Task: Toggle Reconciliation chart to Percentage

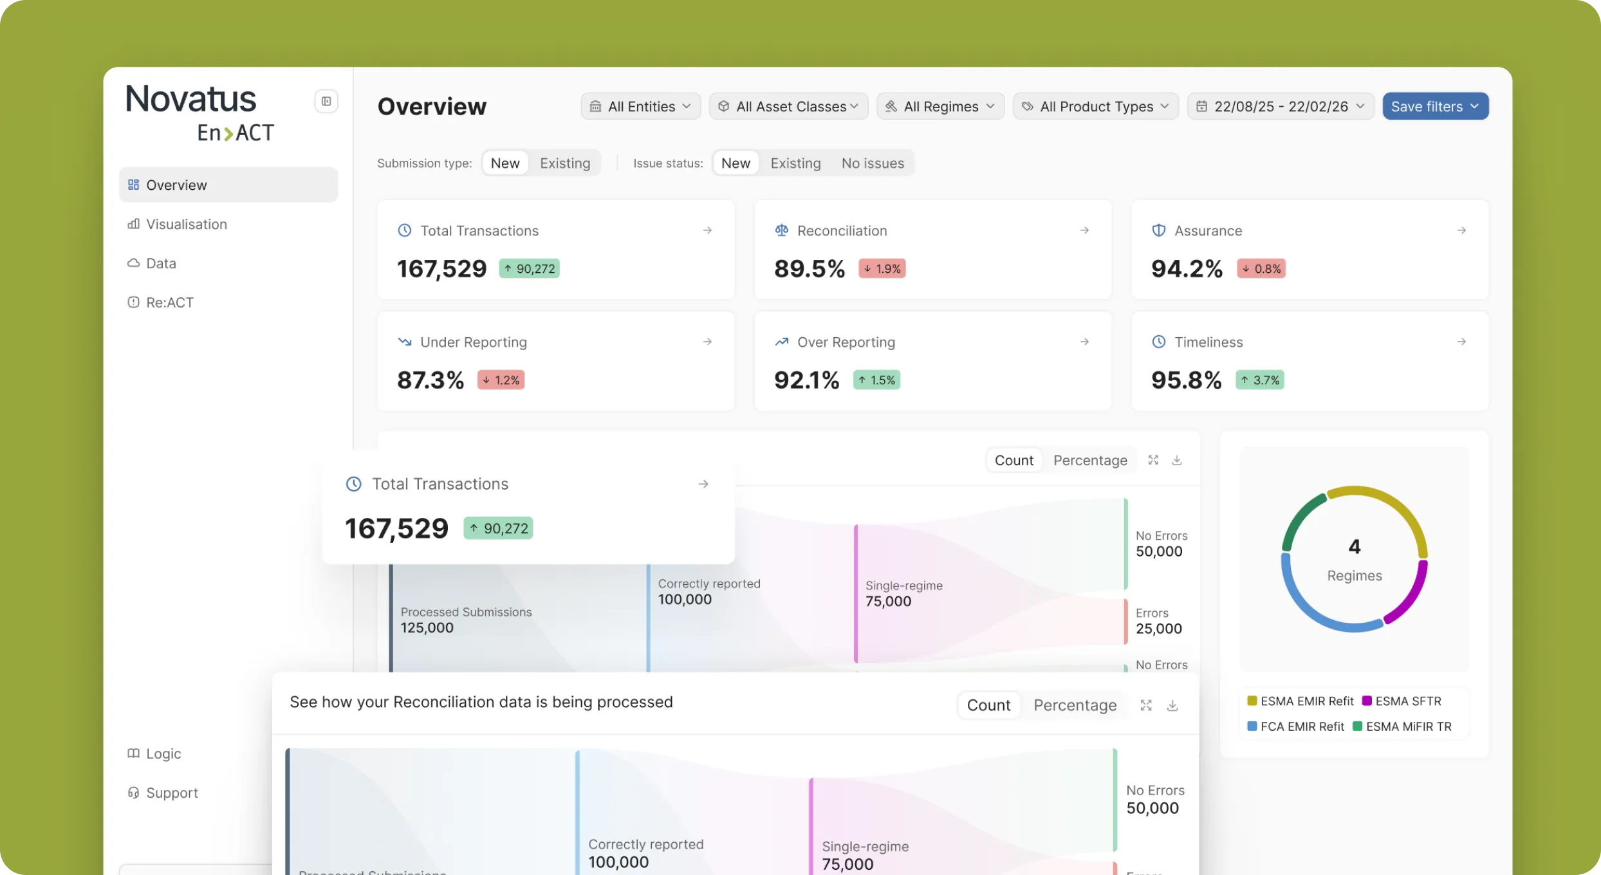Action: pyautogui.click(x=1075, y=705)
